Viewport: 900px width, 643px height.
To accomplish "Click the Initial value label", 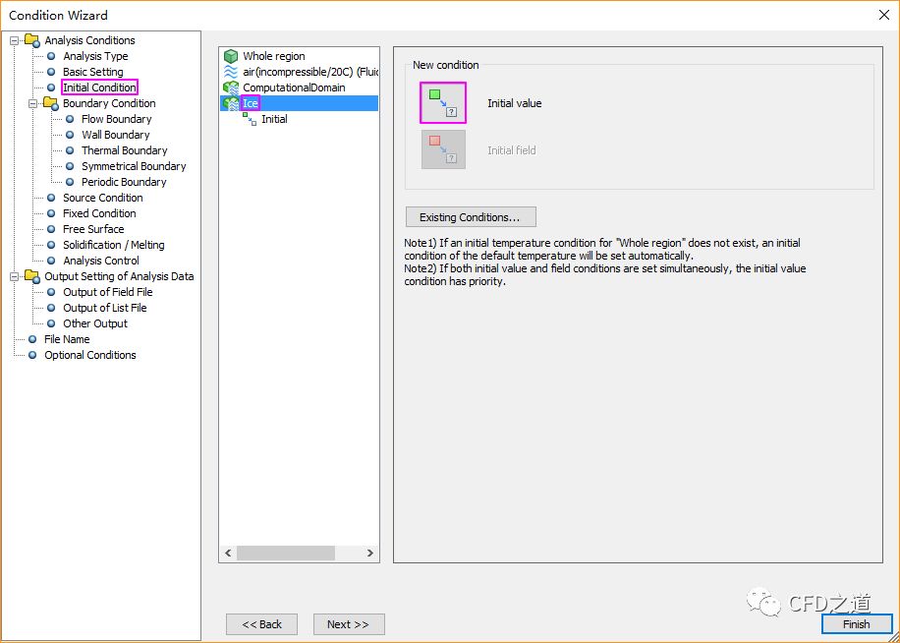I will [x=514, y=103].
